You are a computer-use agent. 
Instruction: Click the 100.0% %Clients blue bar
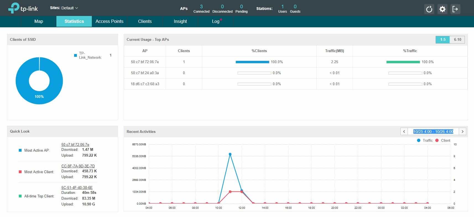(x=252, y=62)
